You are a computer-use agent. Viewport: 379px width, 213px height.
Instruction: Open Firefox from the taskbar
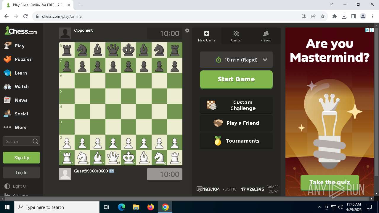[151, 207]
